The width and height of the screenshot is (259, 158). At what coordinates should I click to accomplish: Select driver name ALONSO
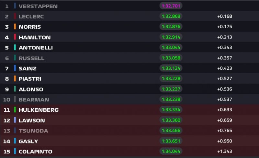tap(31, 89)
